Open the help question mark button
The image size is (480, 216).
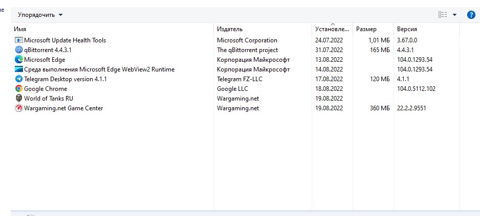pos(471,15)
